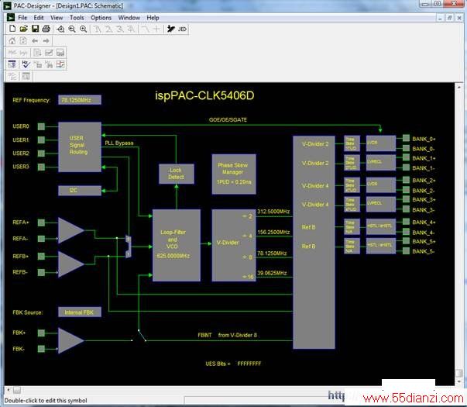Go to home schematic view
The image size is (467, 407).
pyautogui.click(x=12, y=41)
